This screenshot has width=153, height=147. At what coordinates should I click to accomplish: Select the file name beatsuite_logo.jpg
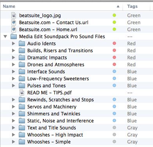(40, 16)
